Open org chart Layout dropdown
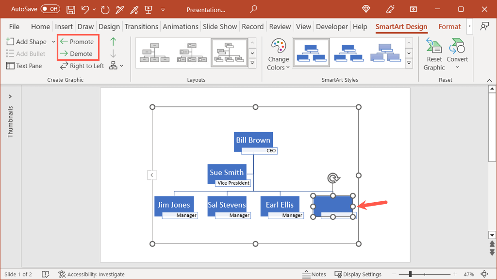The width and height of the screenshot is (497, 280). [x=116, y=66]
